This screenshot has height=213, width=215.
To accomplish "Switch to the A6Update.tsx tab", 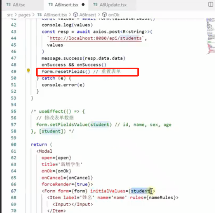I will coord(110,5).
